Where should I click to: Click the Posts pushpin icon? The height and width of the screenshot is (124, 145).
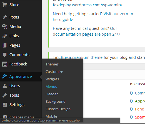(5, 17)
